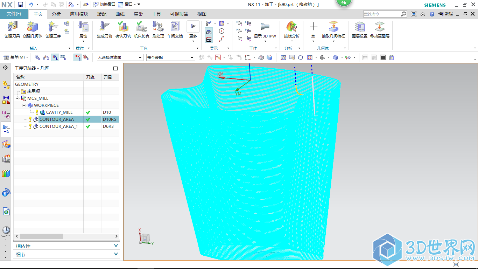Toggle the Geometry View button
The height and width of the screenshot is (269, 478).
point(55,57)
